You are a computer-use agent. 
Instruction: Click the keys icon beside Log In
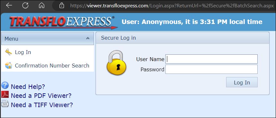[x=8, y=52]
